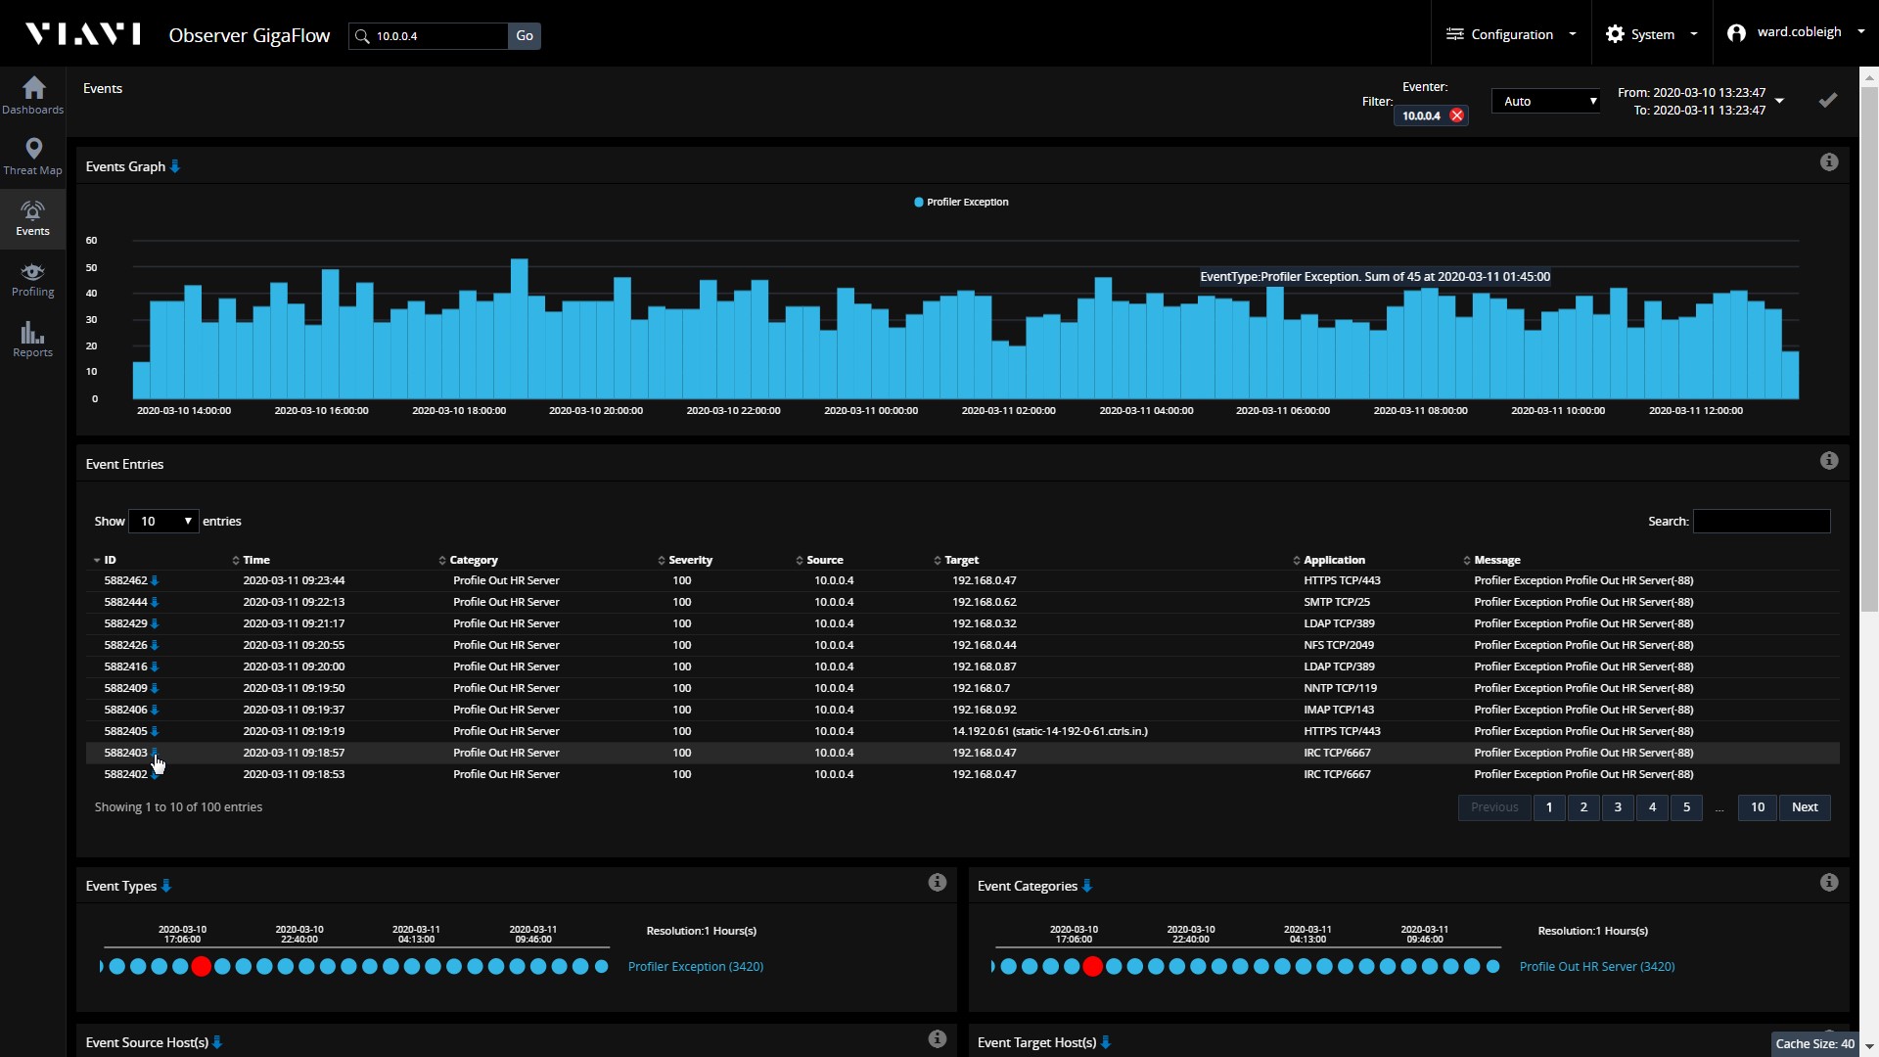Click the Profiler Exception (3420) link
The image size is (1879, 1057).
(695, 967)
